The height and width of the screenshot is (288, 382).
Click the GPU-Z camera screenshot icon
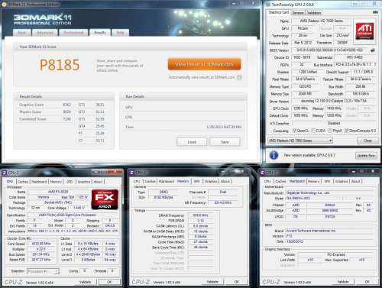tap(375, 12)
